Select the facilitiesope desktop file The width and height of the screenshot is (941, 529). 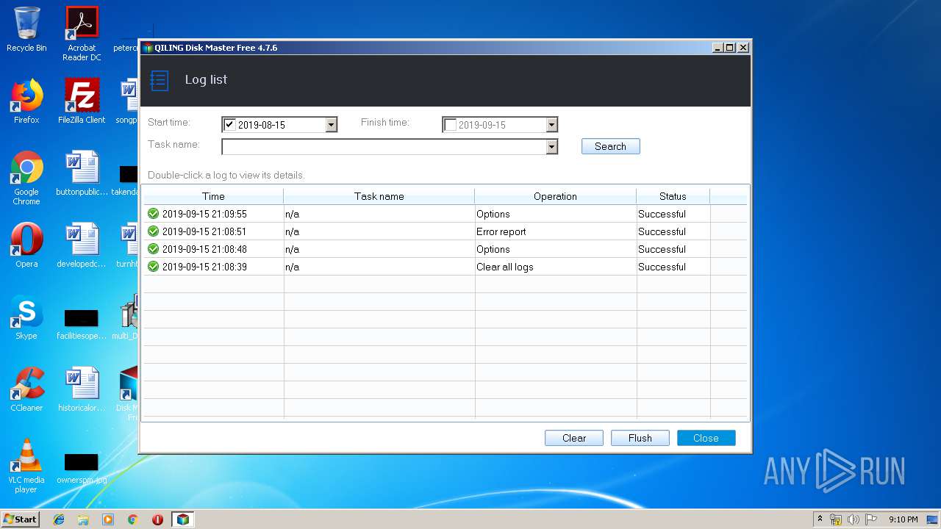(82, 325)
